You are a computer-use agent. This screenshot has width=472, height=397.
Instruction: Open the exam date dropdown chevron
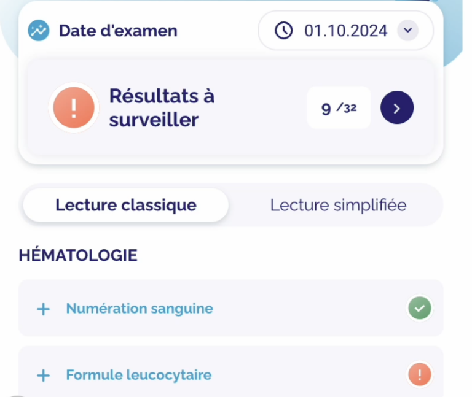click(407, 30)
